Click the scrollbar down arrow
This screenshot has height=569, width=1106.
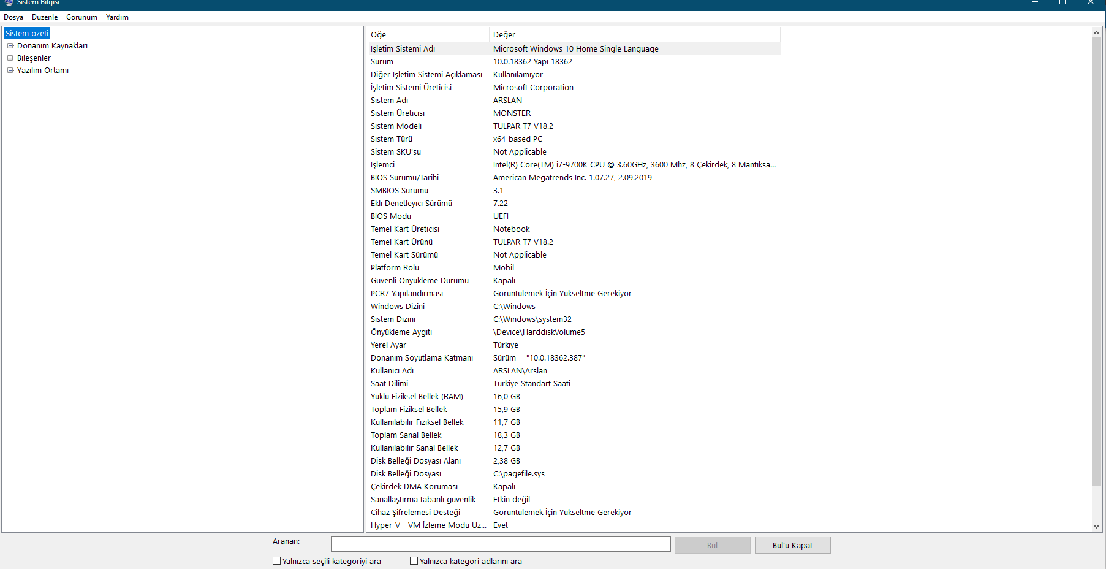[1096, 526]
